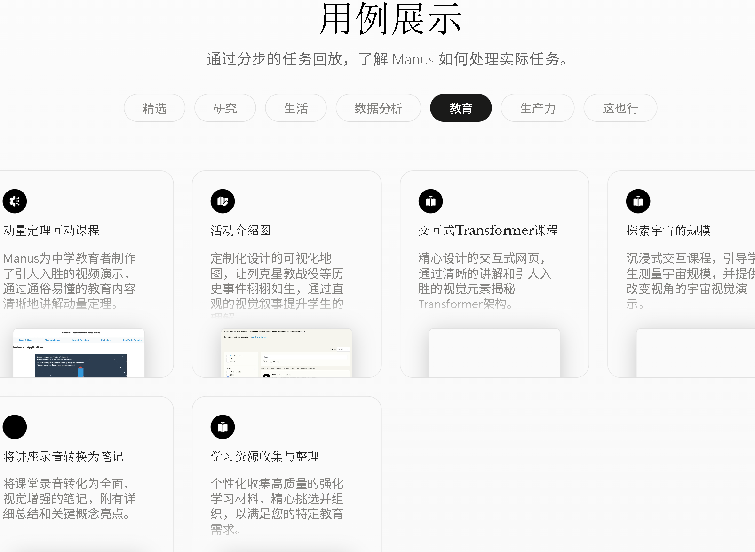Click the 探索宇宙的规模 book icon
The width and height of the screenshot is (755, 552).
click(x=638, y=201)
